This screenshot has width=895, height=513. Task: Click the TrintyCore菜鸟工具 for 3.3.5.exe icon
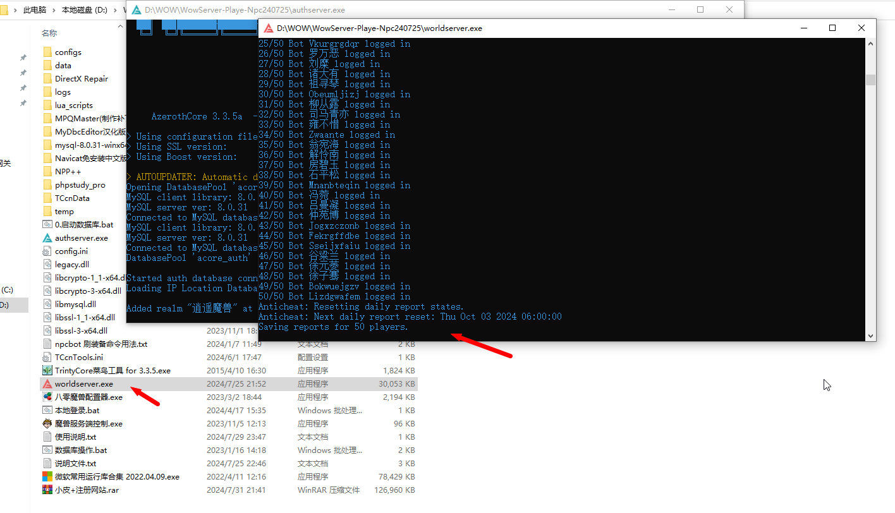(x=47, y=370)
